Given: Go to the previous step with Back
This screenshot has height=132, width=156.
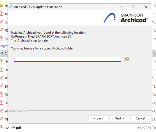Looking at the screenshot, I should [x=98, y=118].
